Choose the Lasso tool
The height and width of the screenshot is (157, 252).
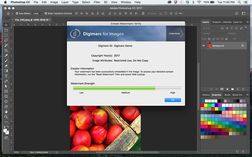6,40
